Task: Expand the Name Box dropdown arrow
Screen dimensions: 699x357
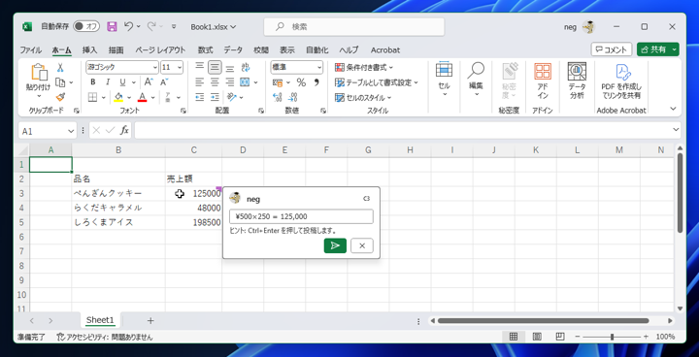Action: [71, 131]
